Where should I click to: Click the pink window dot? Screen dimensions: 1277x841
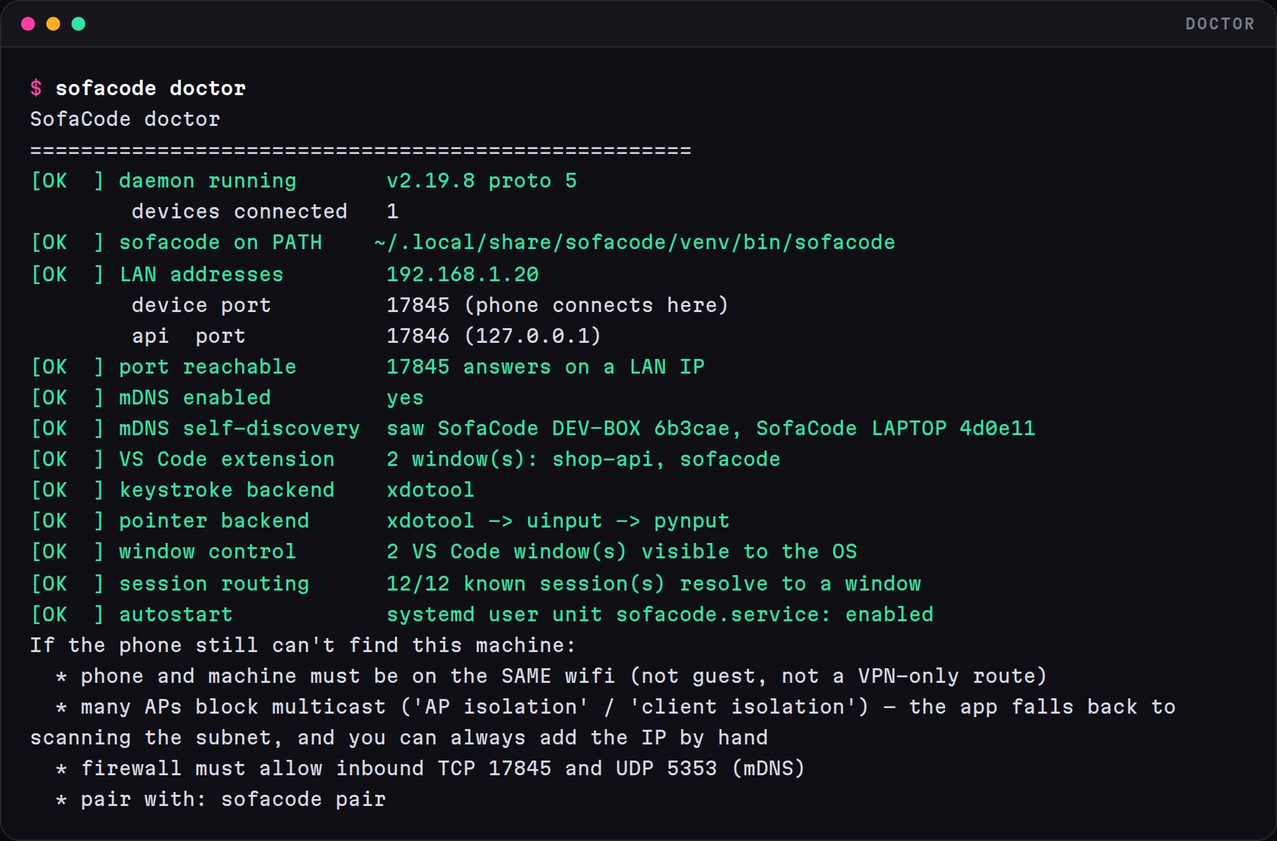pyautogui.click(x=28, y=24)
